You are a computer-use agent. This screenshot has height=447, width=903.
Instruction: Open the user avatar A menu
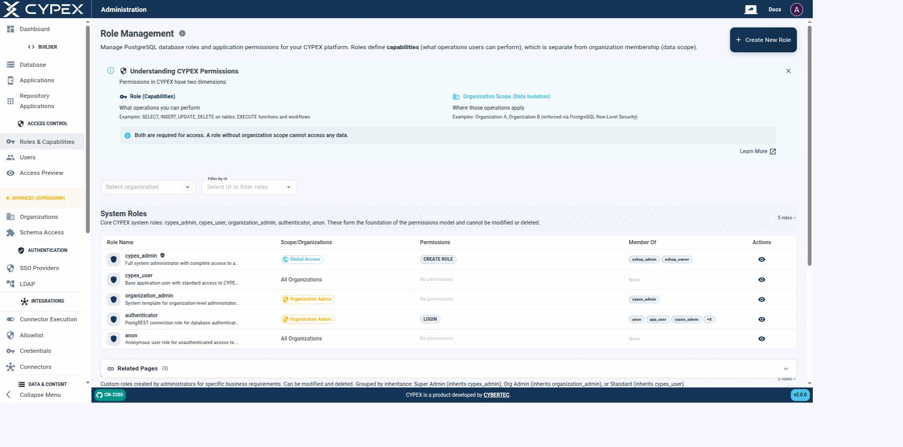[x=797, y=9]
